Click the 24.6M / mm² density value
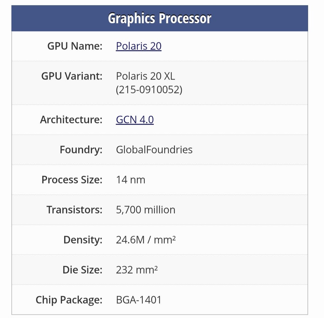 [x=146, y=240]
